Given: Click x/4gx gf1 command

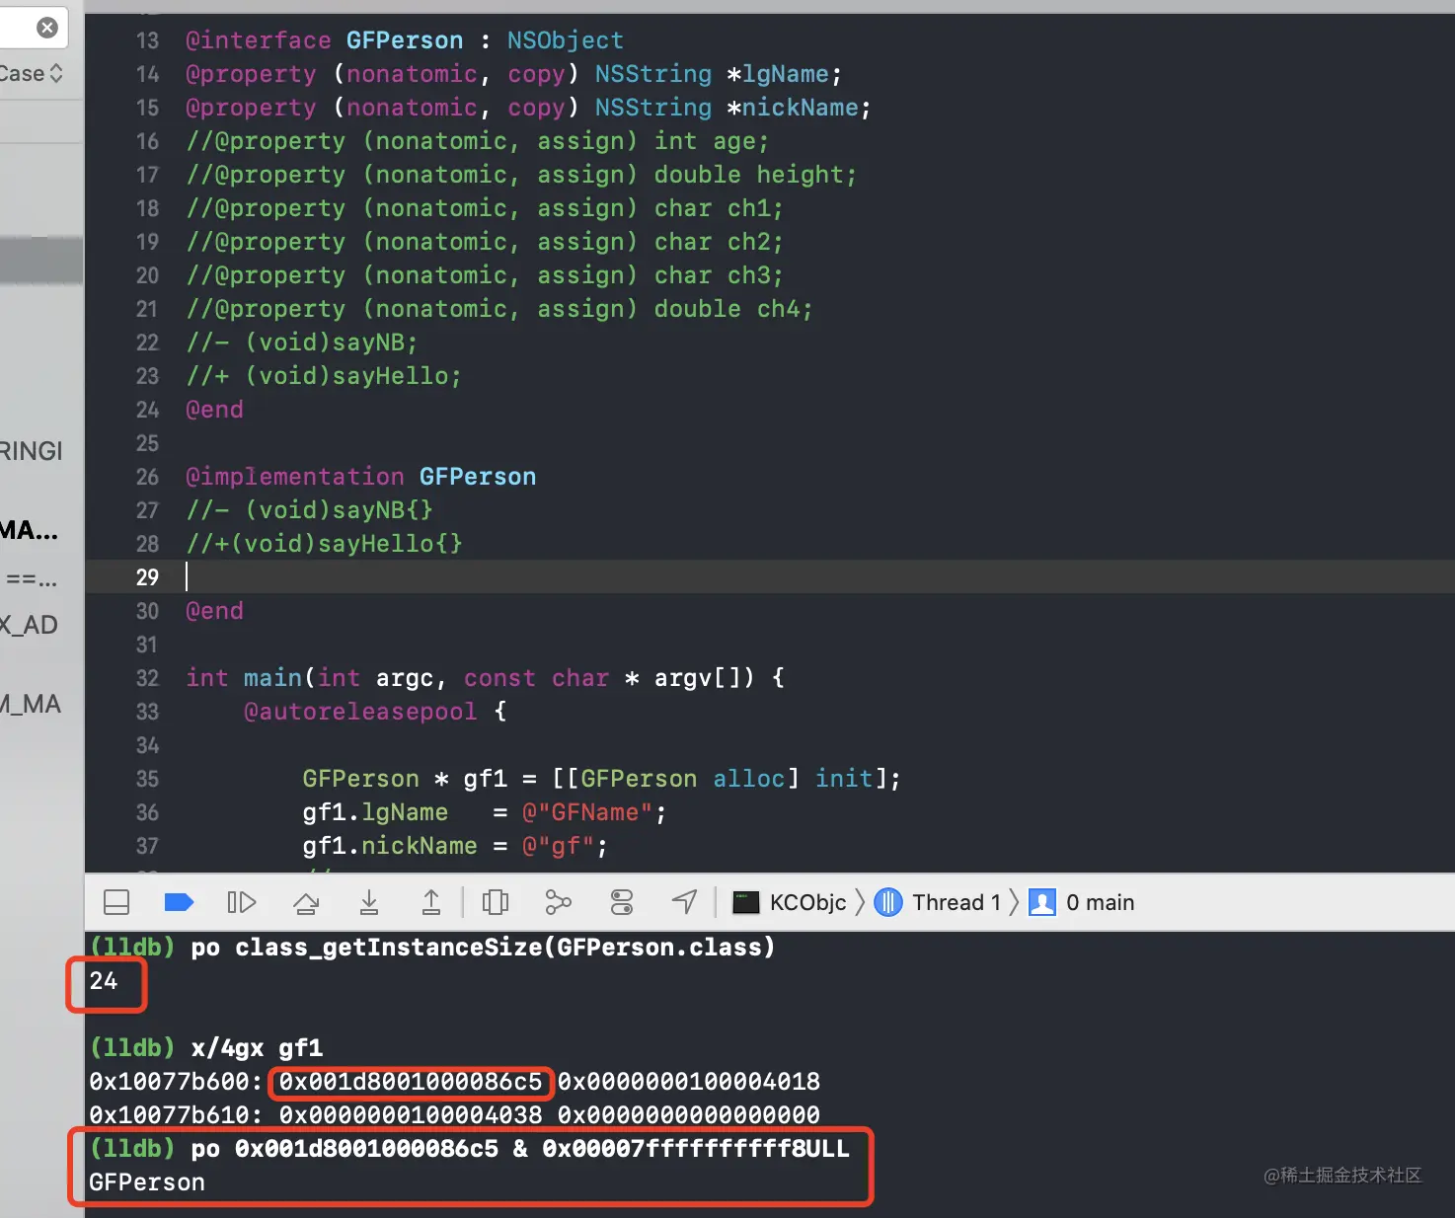Looking at the screenshot, I should point(257,1048).
